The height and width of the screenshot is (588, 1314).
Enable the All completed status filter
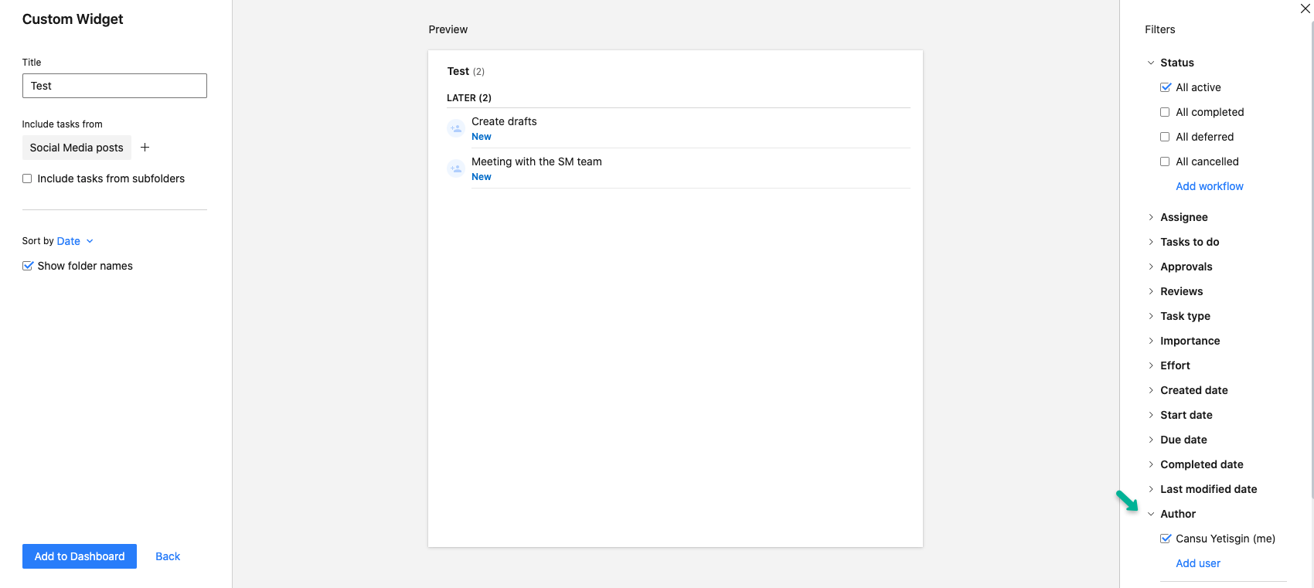click(x=1165, y=112)
